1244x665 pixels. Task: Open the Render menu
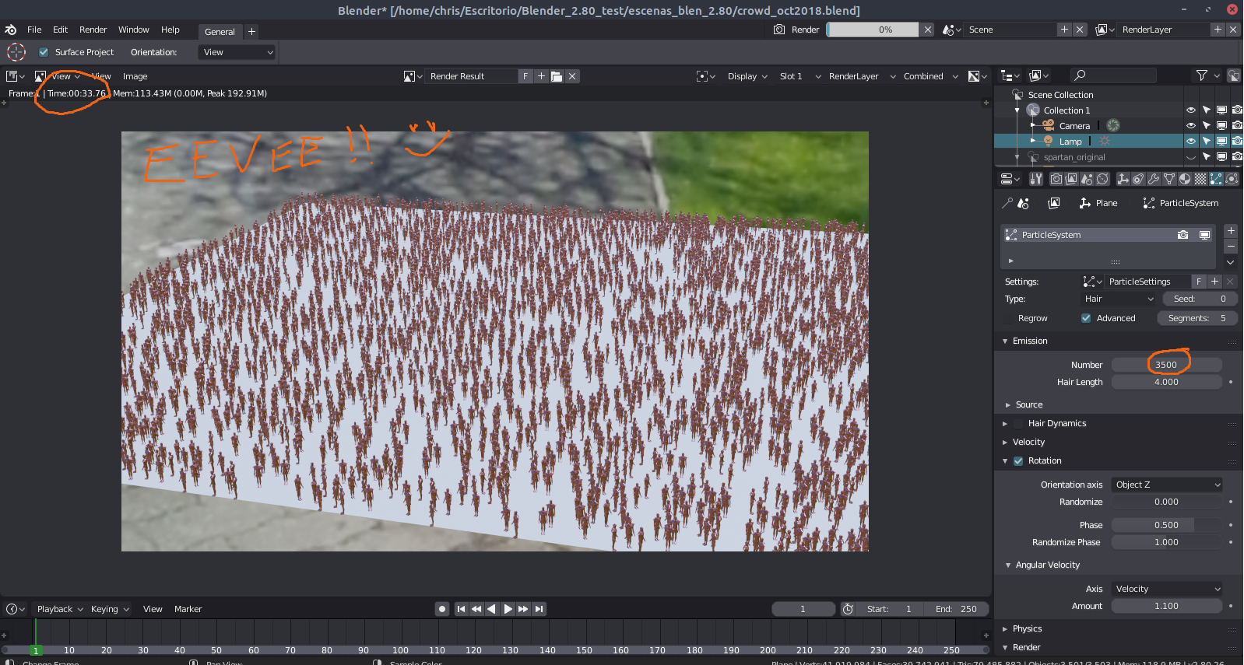coord(93,30)
